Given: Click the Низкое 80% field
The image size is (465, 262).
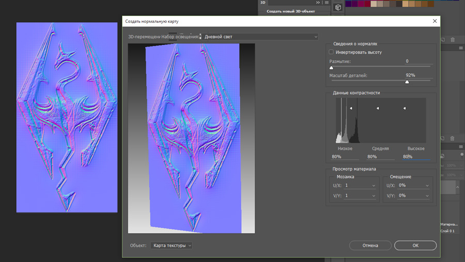Looking at the screenshot, I should click(345, 157).
